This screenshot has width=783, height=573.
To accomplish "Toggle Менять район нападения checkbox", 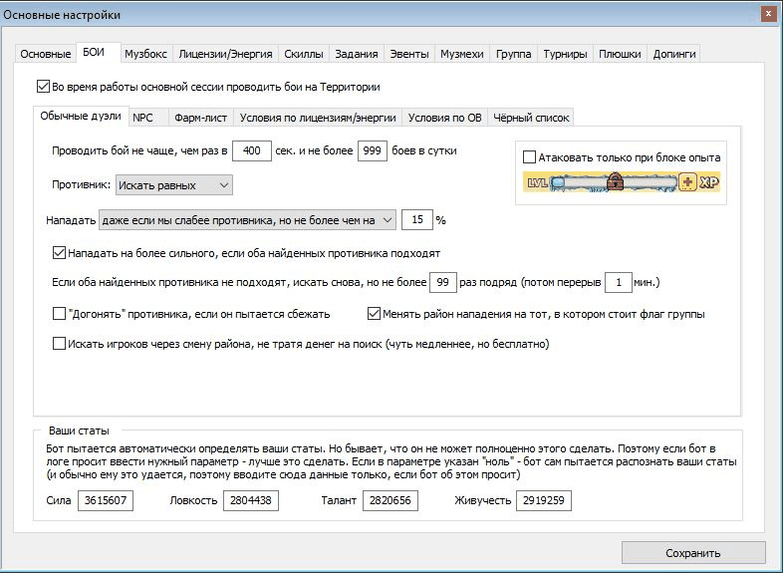I will [374, 314].
